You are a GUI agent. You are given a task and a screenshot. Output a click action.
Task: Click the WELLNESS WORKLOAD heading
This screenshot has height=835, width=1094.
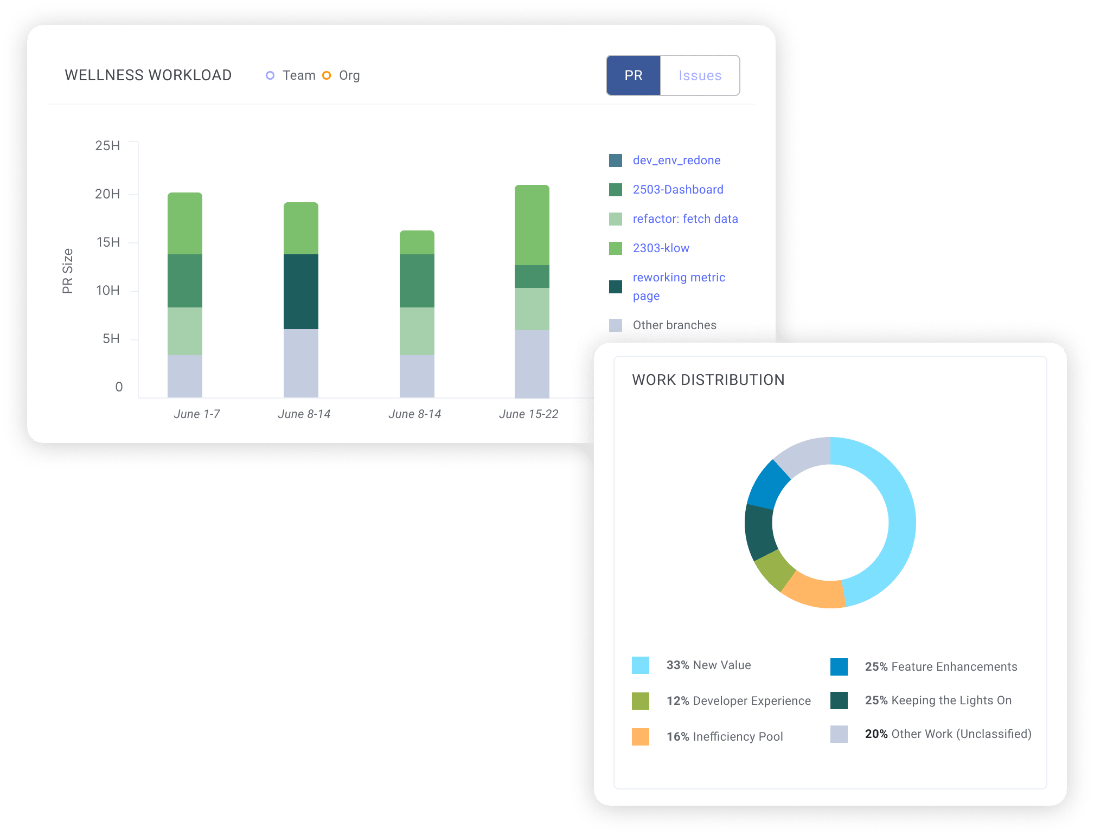coord(148,75)
